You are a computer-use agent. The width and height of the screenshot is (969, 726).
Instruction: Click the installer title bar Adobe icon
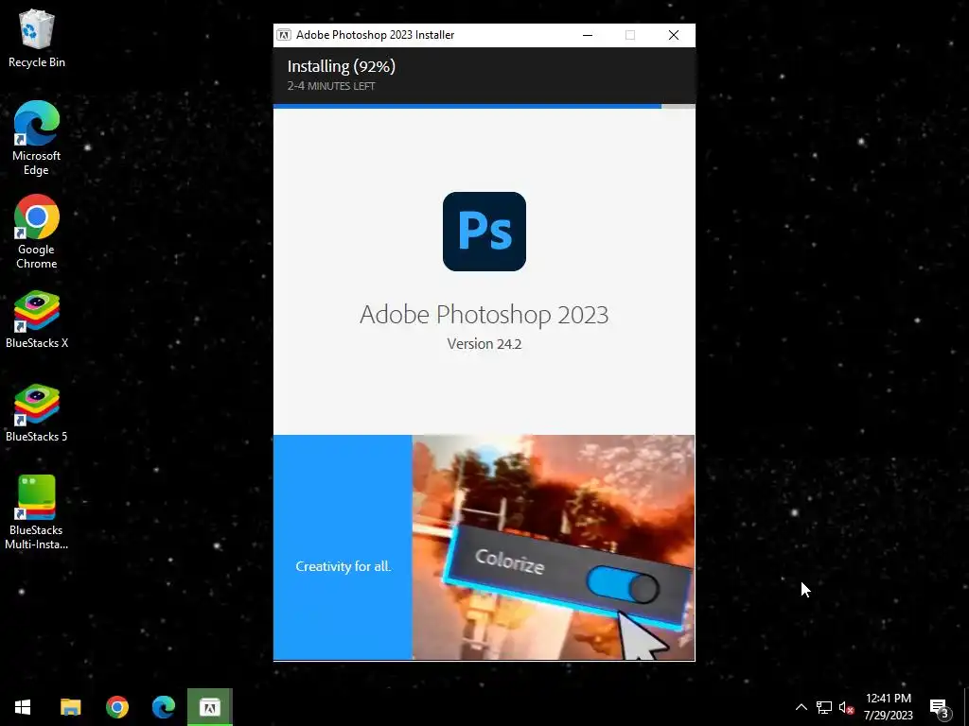point(284,35)
